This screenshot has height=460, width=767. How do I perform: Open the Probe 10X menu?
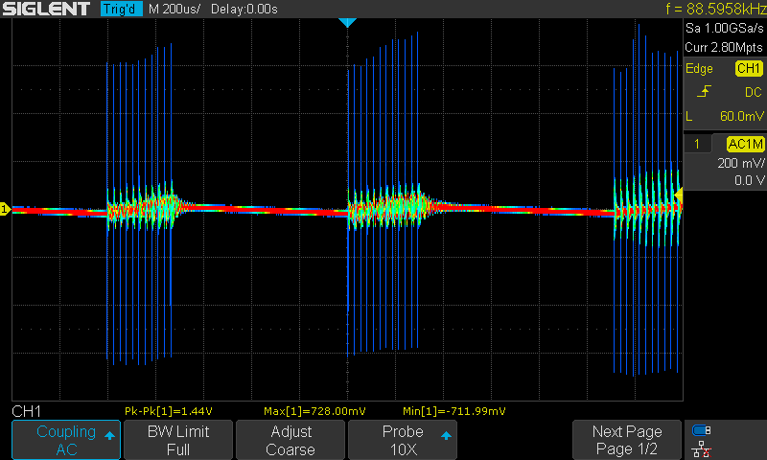coord(403,440)
